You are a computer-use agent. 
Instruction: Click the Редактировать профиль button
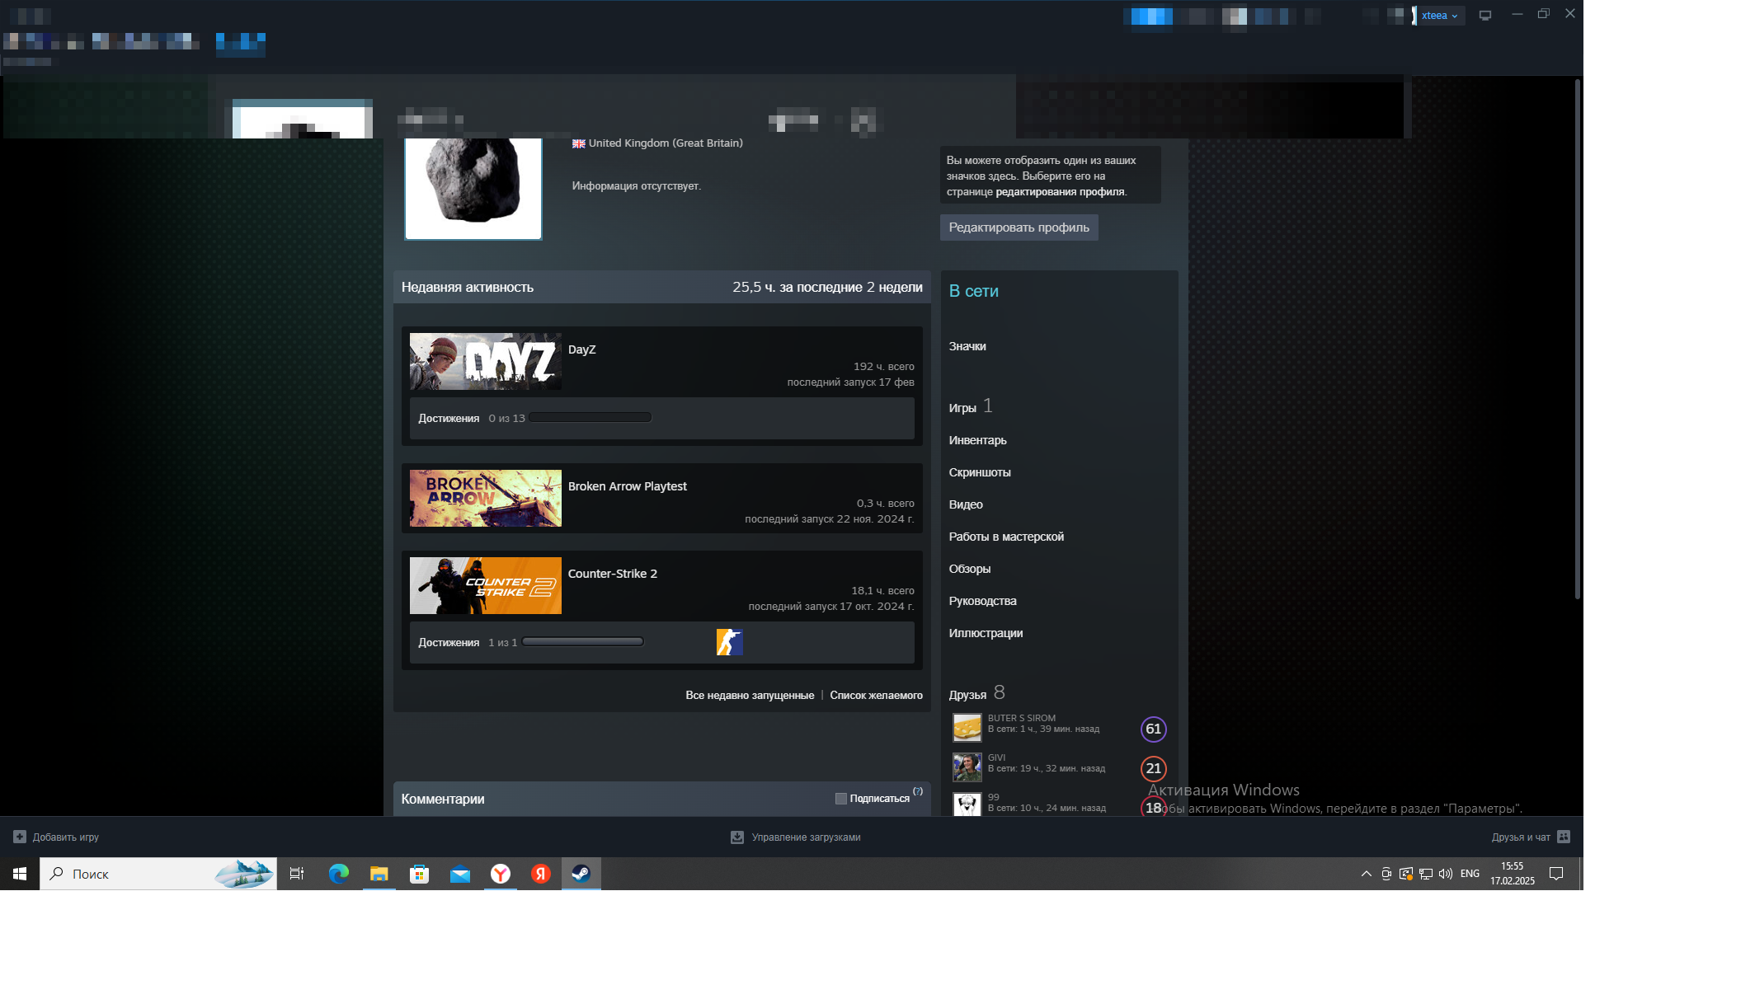tap(1019, 227)
